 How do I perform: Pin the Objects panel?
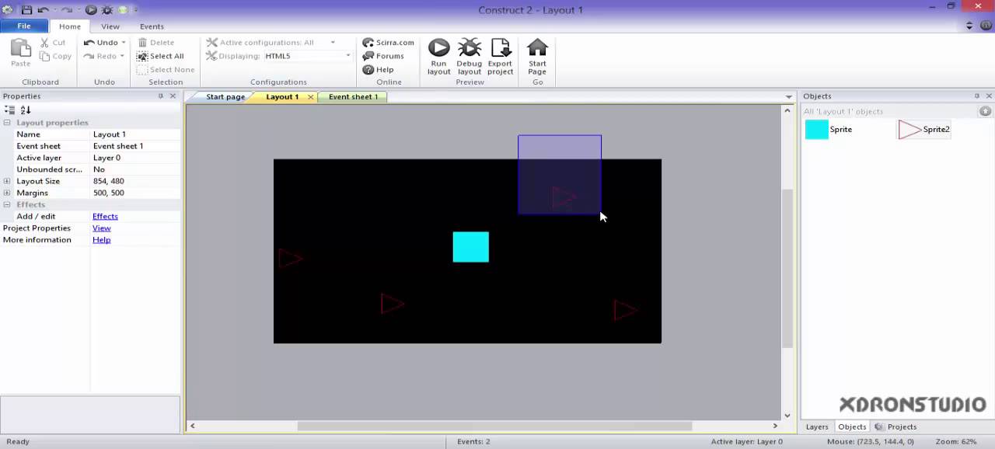click(977, 96)
